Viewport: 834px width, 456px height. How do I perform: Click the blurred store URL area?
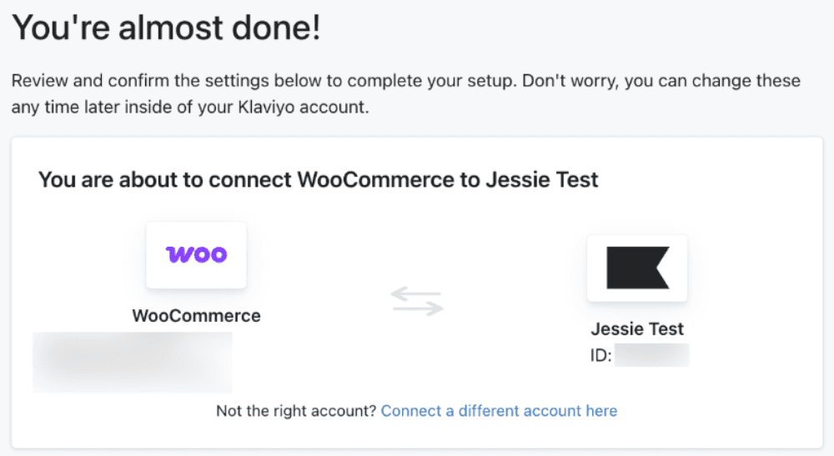[x=133, y=362]
